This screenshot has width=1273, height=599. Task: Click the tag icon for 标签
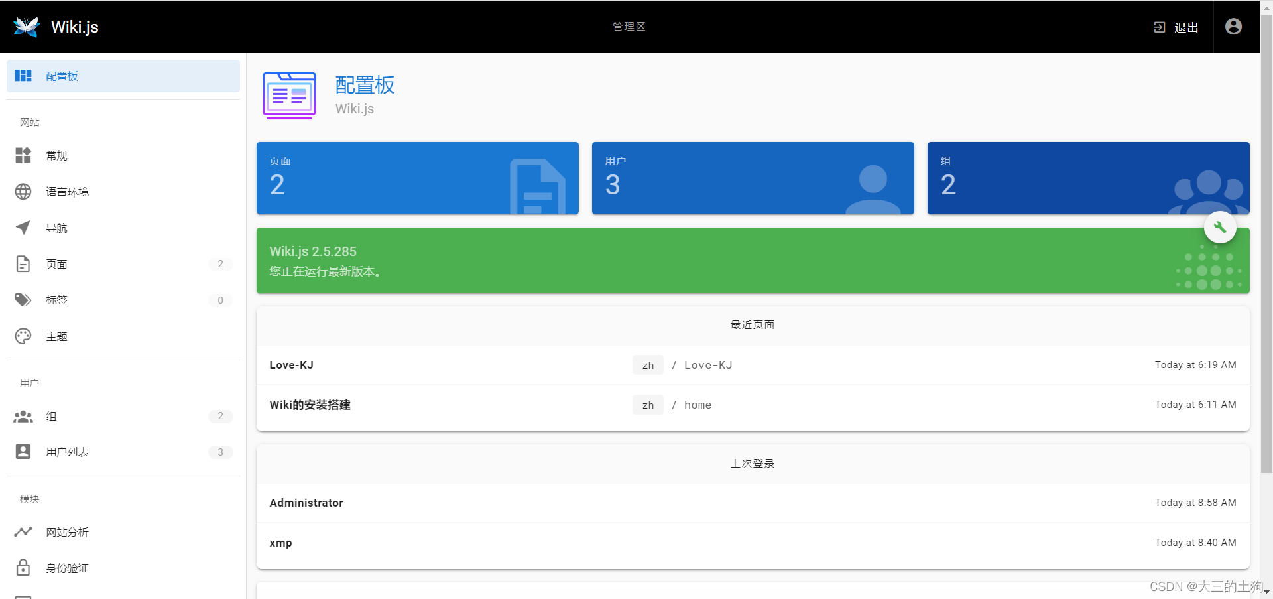tap(23, 300)
